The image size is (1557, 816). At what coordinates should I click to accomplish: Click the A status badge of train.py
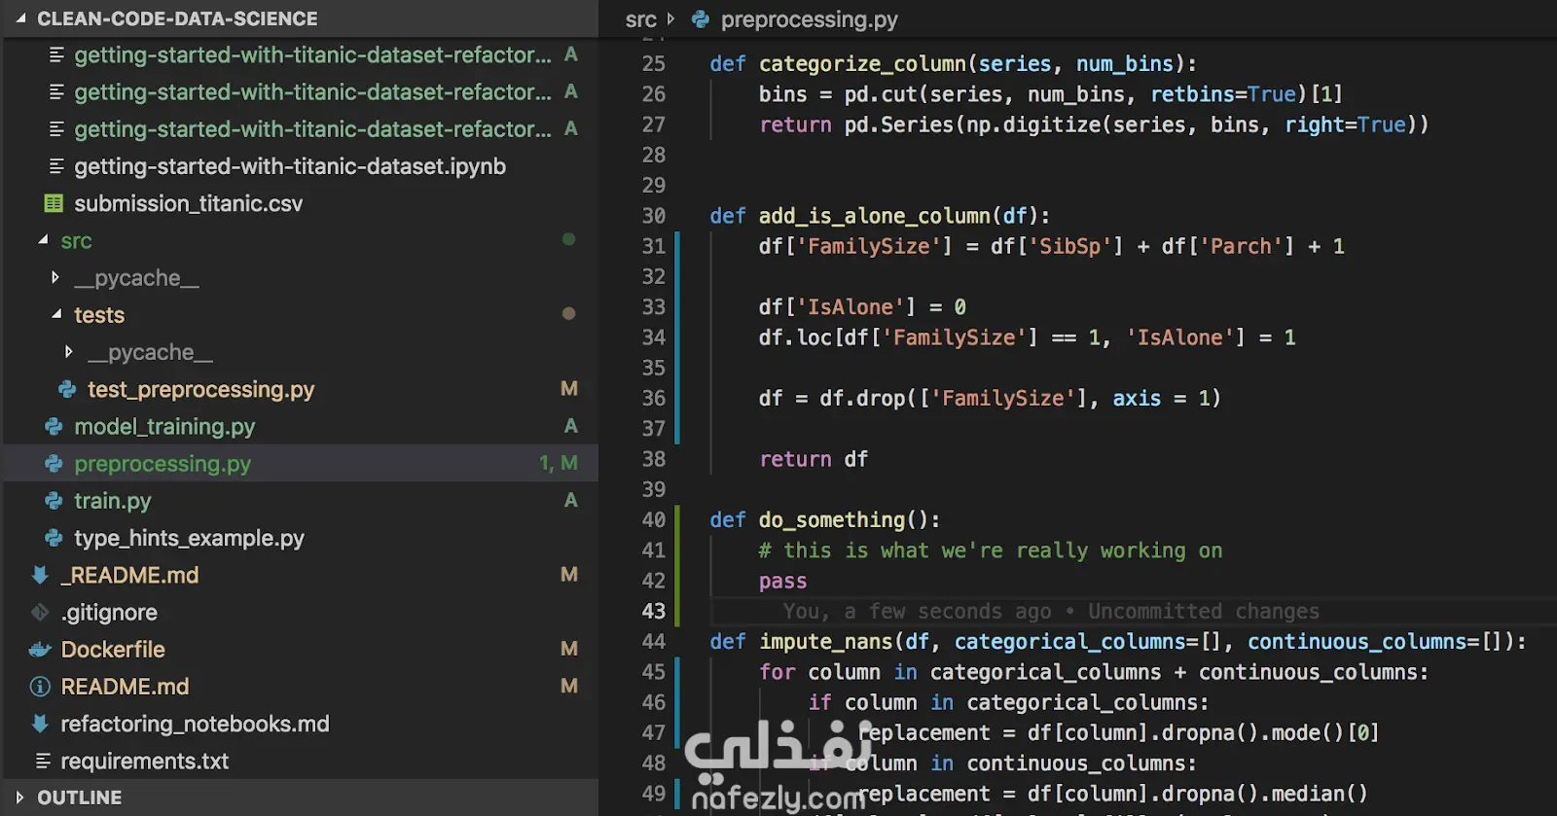pyautogui.click(x=571, y=500)
